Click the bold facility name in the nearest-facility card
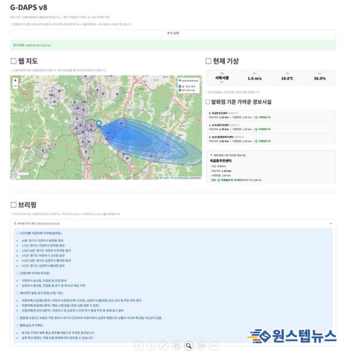Screen dimensions: 347x351 click(220, 160)
